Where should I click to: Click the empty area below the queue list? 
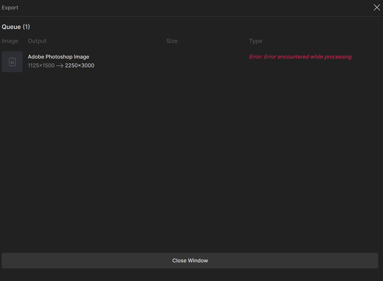point(191,158)
